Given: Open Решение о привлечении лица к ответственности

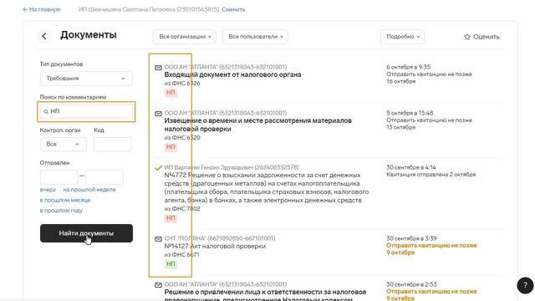Looking at the screenshot, I should click(266, 295).
